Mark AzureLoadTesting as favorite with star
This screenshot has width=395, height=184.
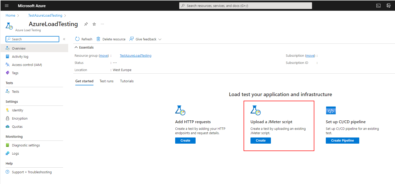click(x=94, y=24)
